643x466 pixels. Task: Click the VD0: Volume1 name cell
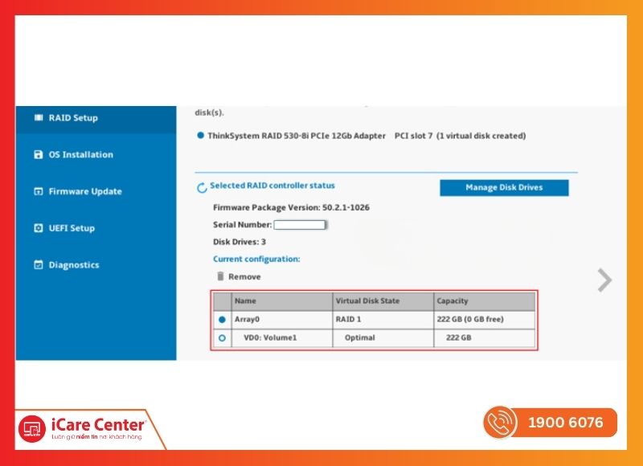pyautogui.click(x=282, y=338)
